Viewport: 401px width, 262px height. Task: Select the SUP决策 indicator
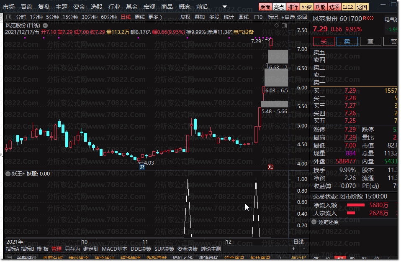pyautogui.click(x=164, y=249)
